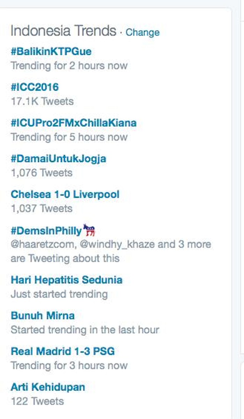The height and width of the screenshot is (419, 244).
Task: Open the Arti Kehidupan trend
Action: [x=48, y=387]
